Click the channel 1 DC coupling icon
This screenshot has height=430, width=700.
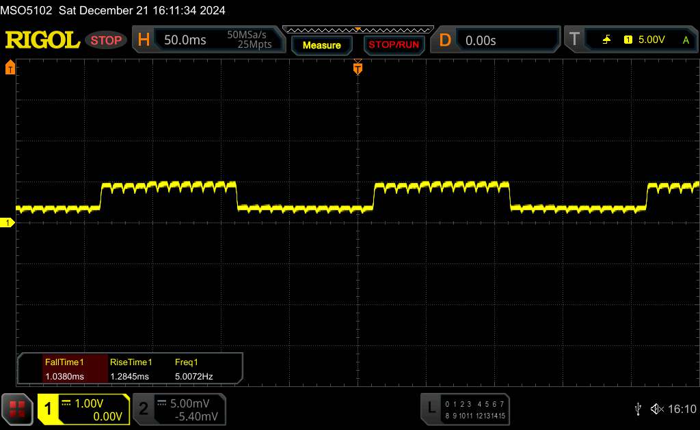click(x=66, y=403)
